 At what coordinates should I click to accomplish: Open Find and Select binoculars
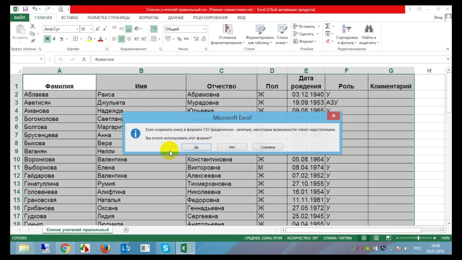[x=369, y=35]
